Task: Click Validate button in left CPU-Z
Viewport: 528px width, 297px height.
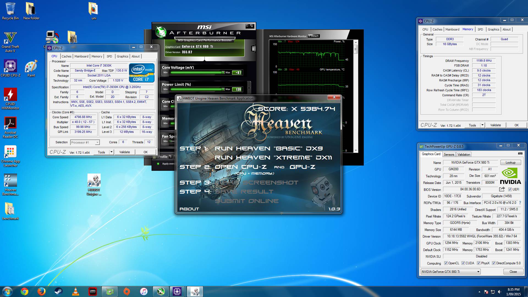Action: (x=125, y=152)
